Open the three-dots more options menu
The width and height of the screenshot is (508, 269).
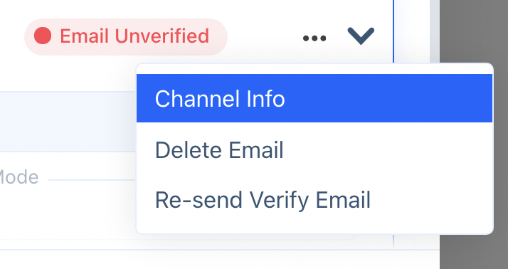(314, 38)
